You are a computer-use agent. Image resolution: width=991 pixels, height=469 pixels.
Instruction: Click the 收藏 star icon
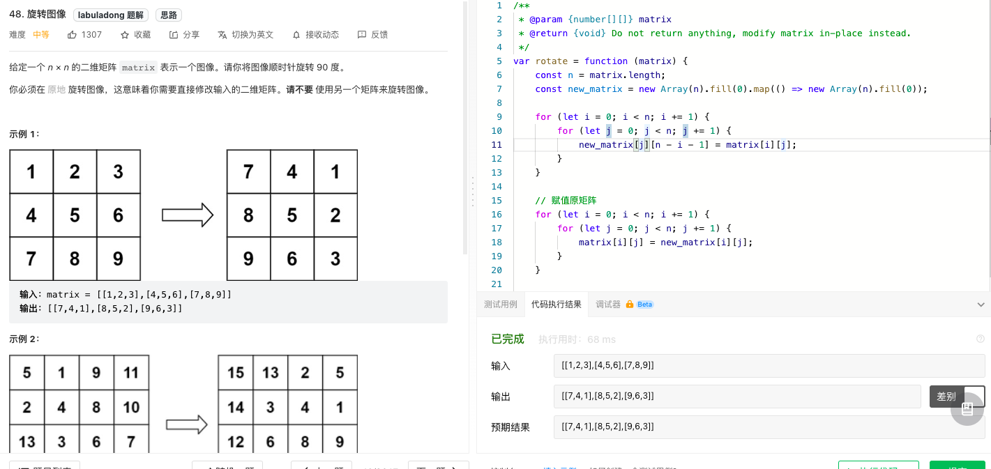click(125, 35)
